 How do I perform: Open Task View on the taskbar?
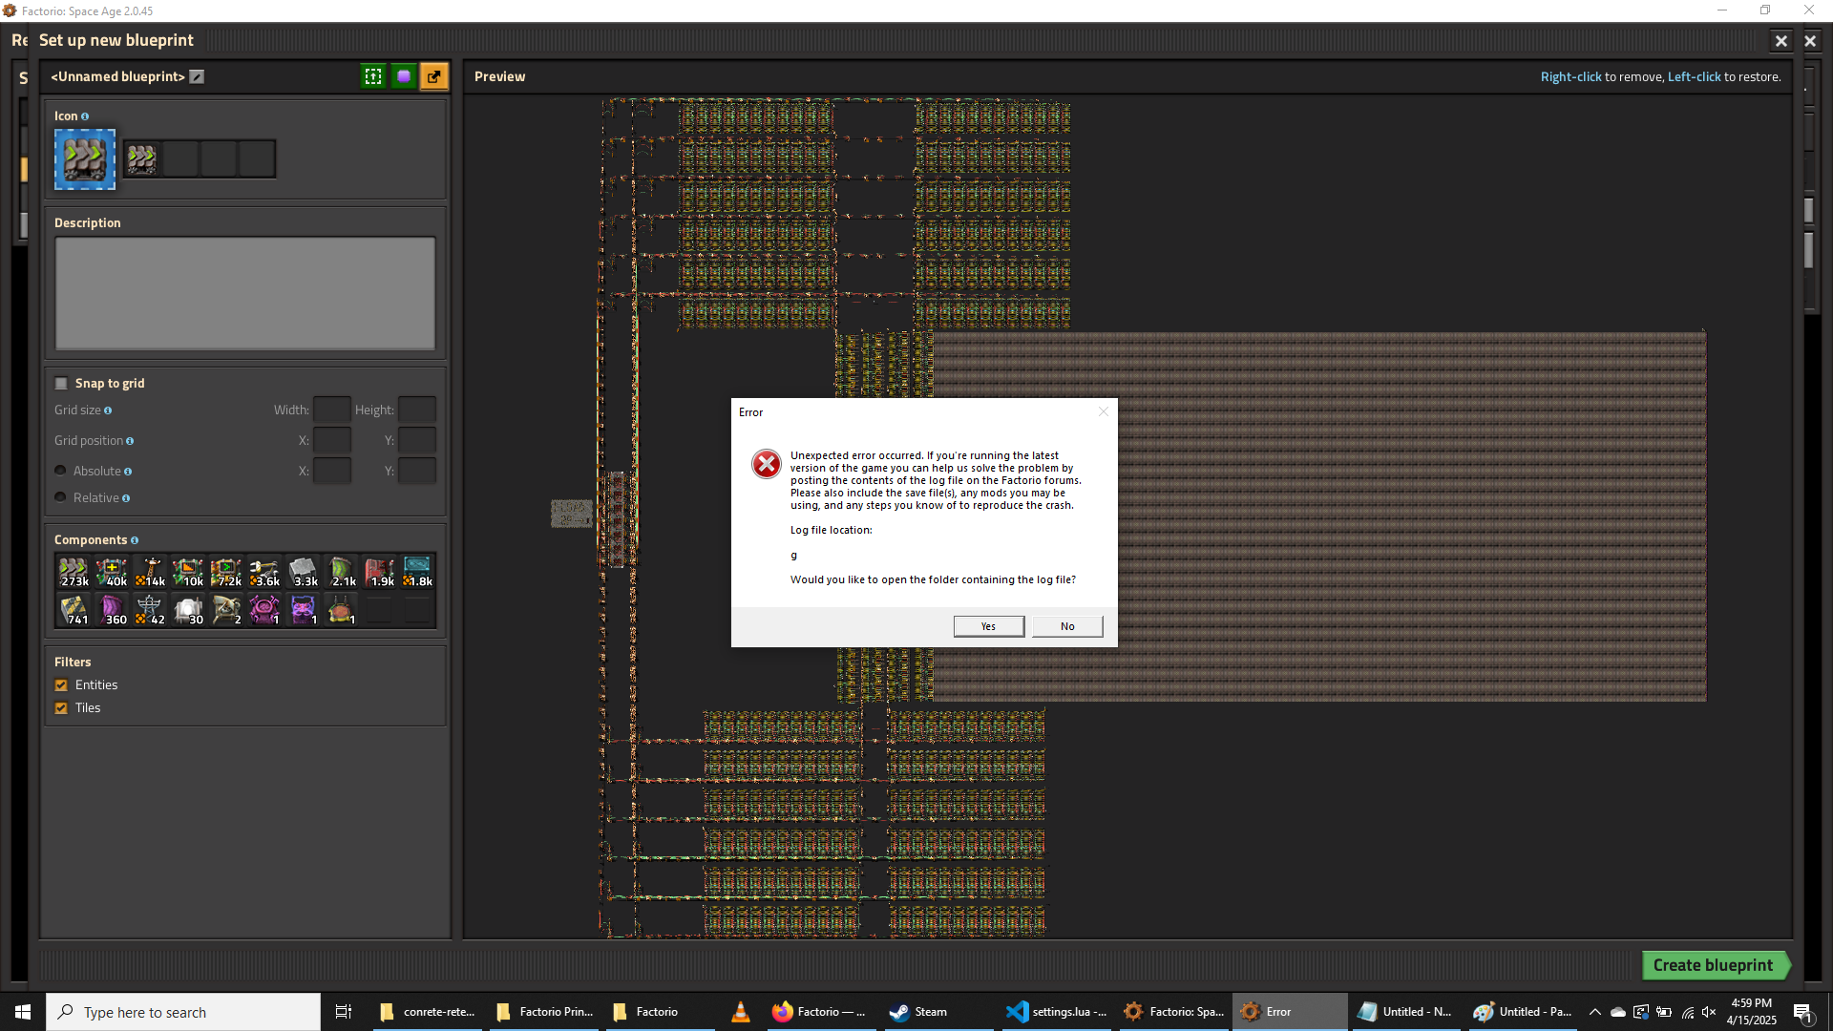point(344,1012)
